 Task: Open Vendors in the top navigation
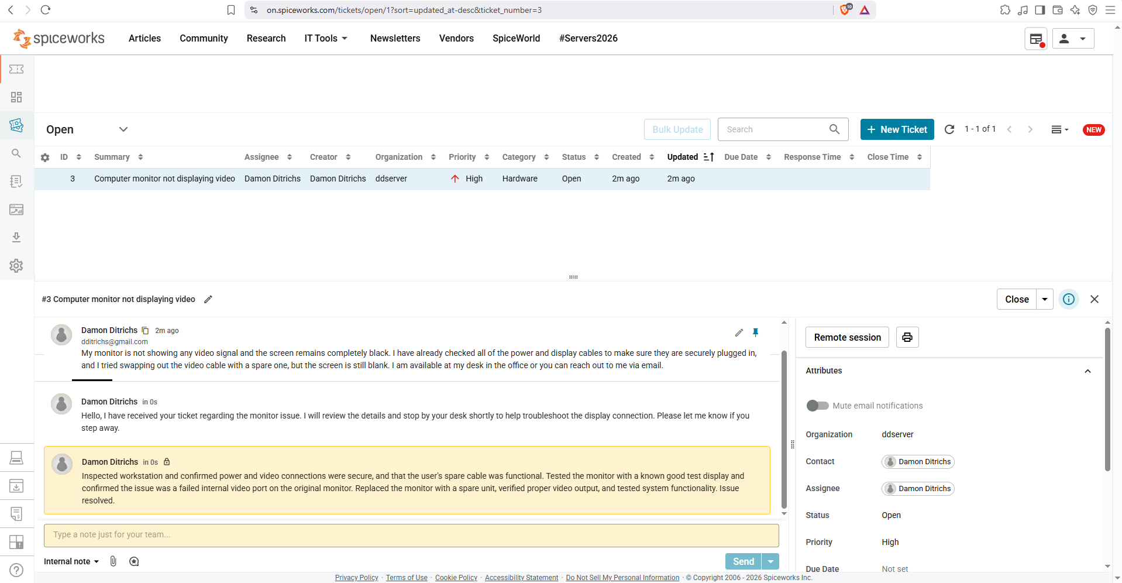click(x=456, y=38)
